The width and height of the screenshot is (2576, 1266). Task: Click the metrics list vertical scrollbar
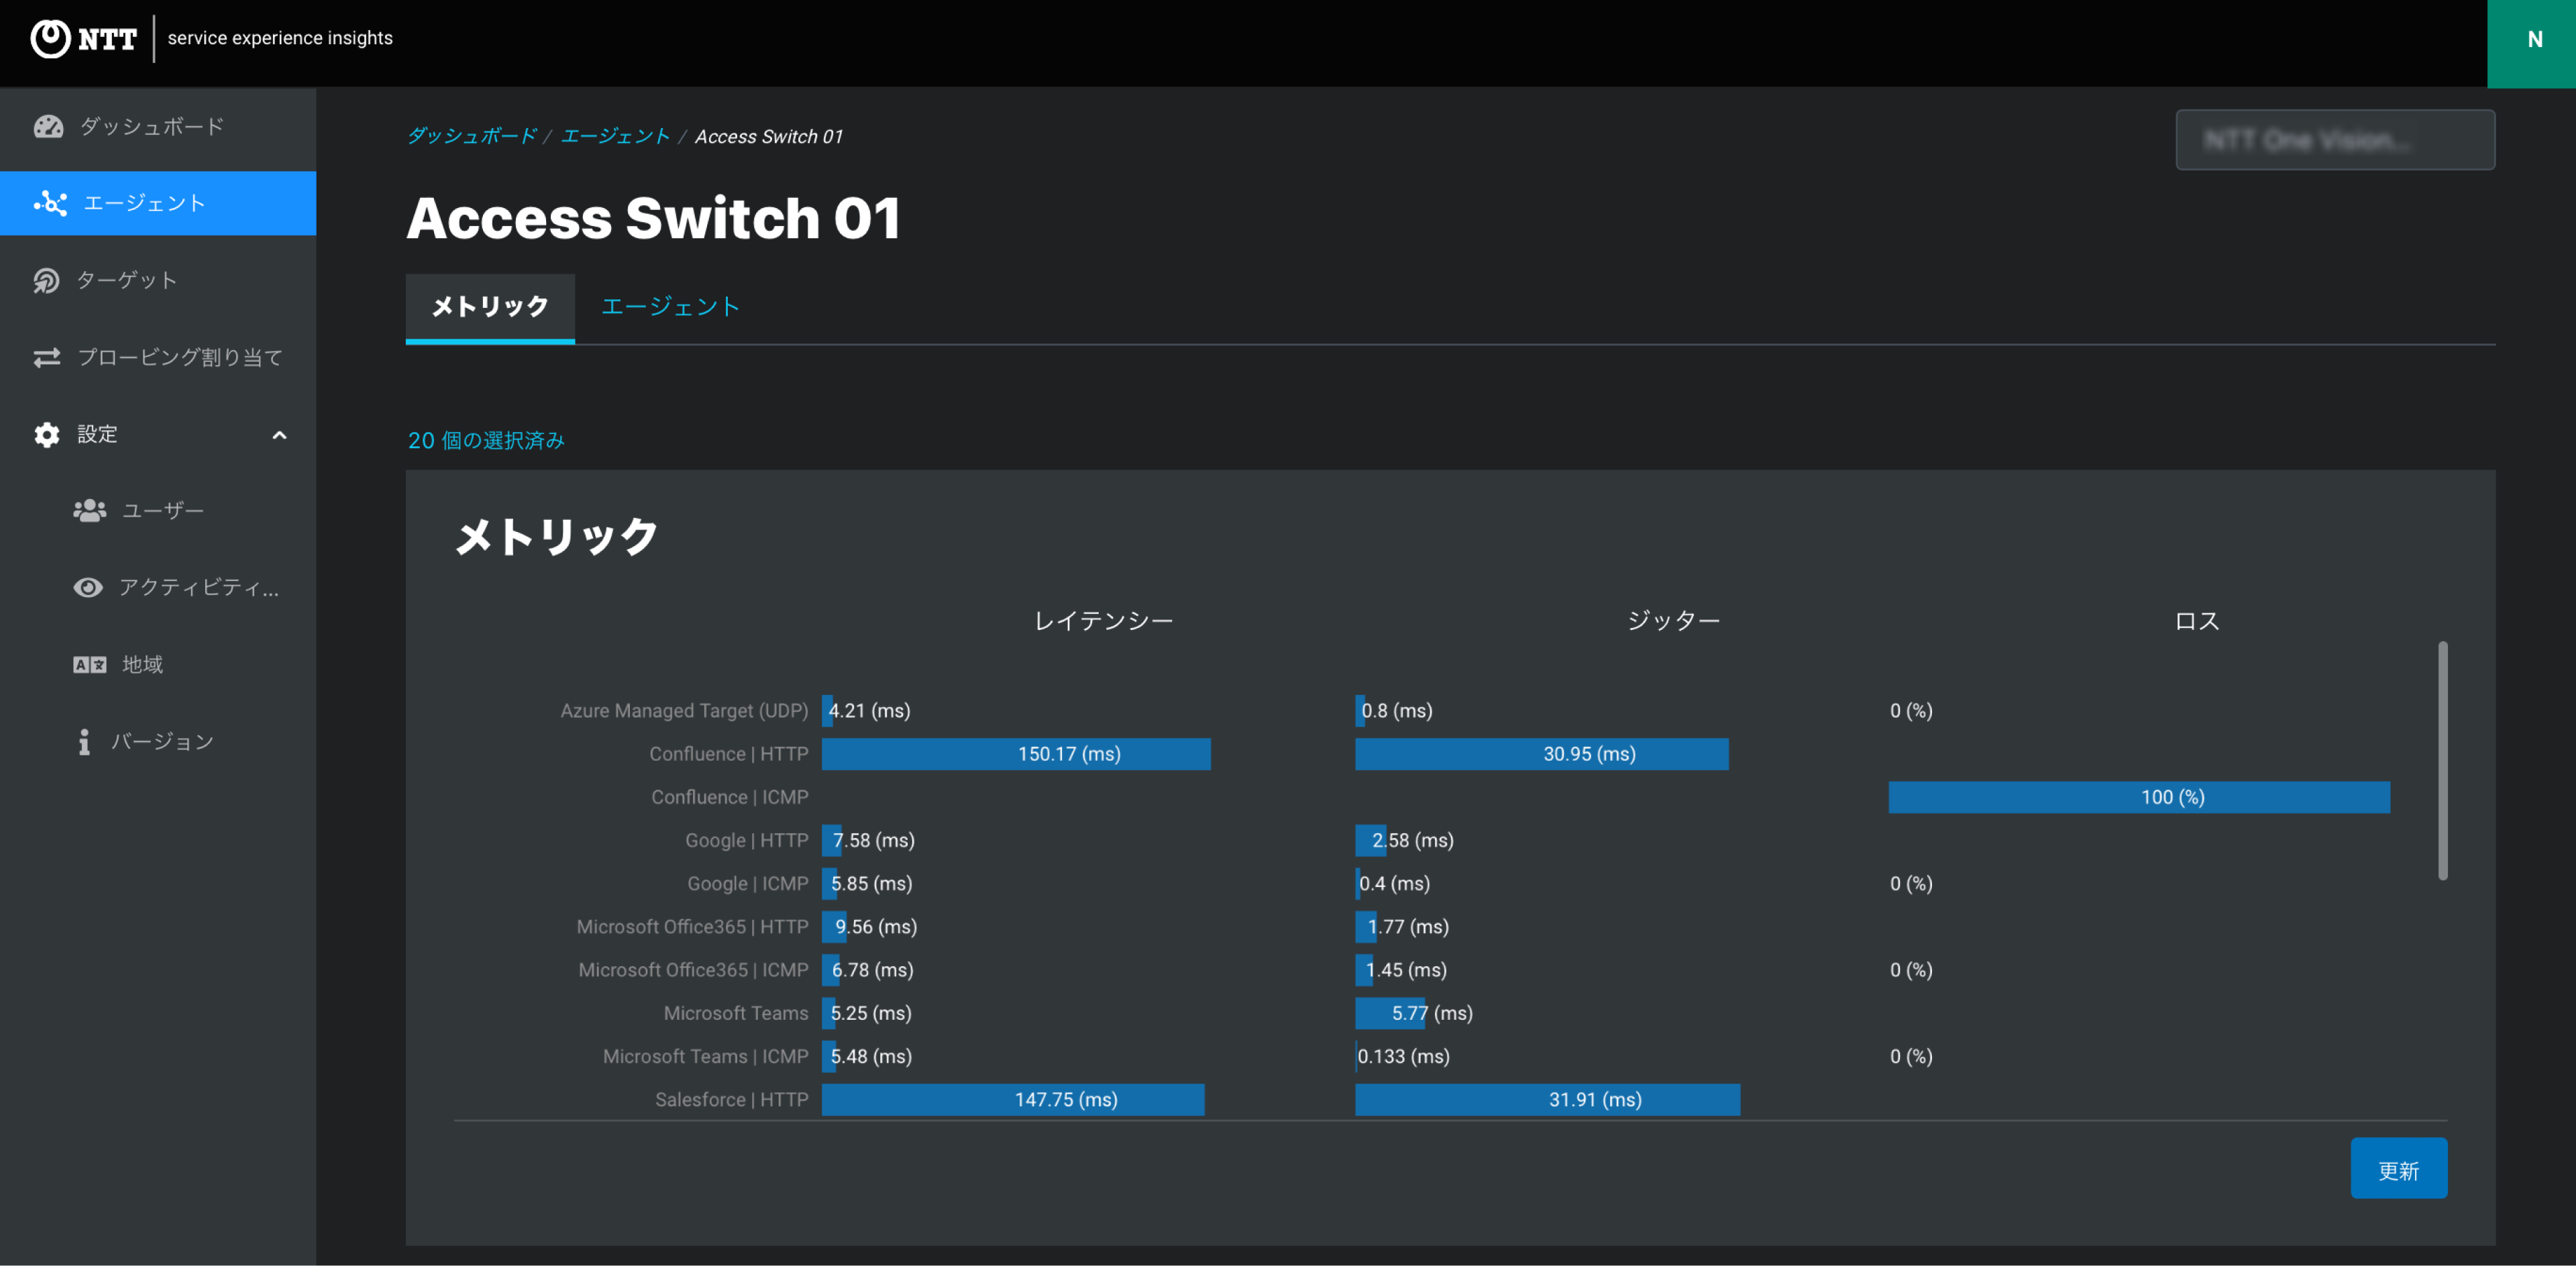pyautogui.click(x=2442, y=760)
